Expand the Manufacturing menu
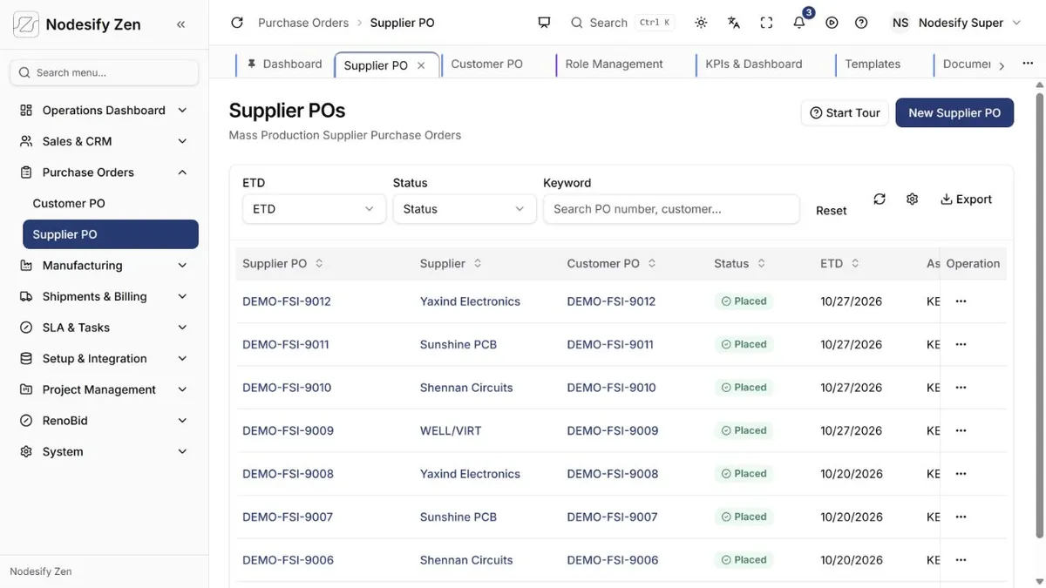Screen dimensions: 1046x588 [182, 266]
